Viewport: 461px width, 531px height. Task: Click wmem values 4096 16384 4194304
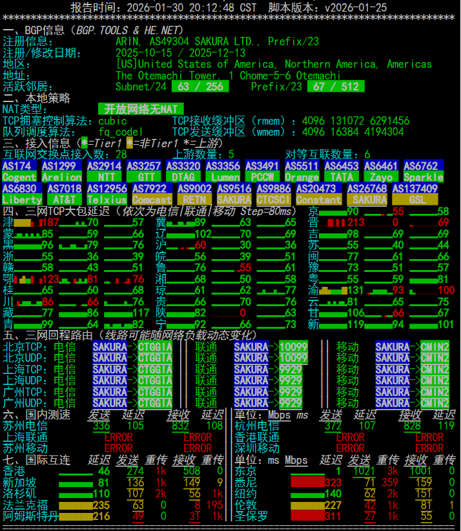[353, 132]
